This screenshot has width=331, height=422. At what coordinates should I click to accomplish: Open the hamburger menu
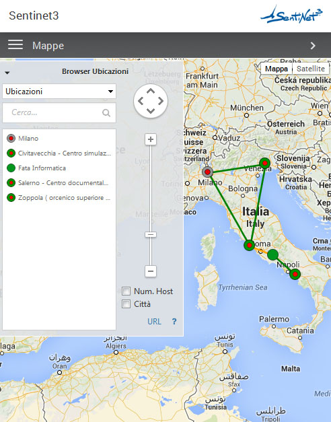pos(15,44)
